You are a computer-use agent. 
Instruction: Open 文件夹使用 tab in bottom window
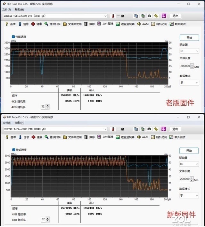pyautogui.click(x=72, y=137)
